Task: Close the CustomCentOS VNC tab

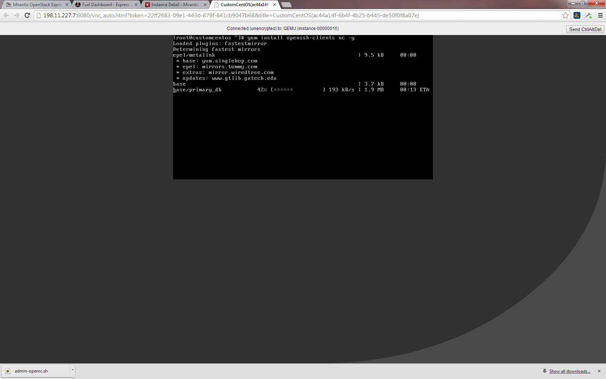Action: (x=275, y=5)
